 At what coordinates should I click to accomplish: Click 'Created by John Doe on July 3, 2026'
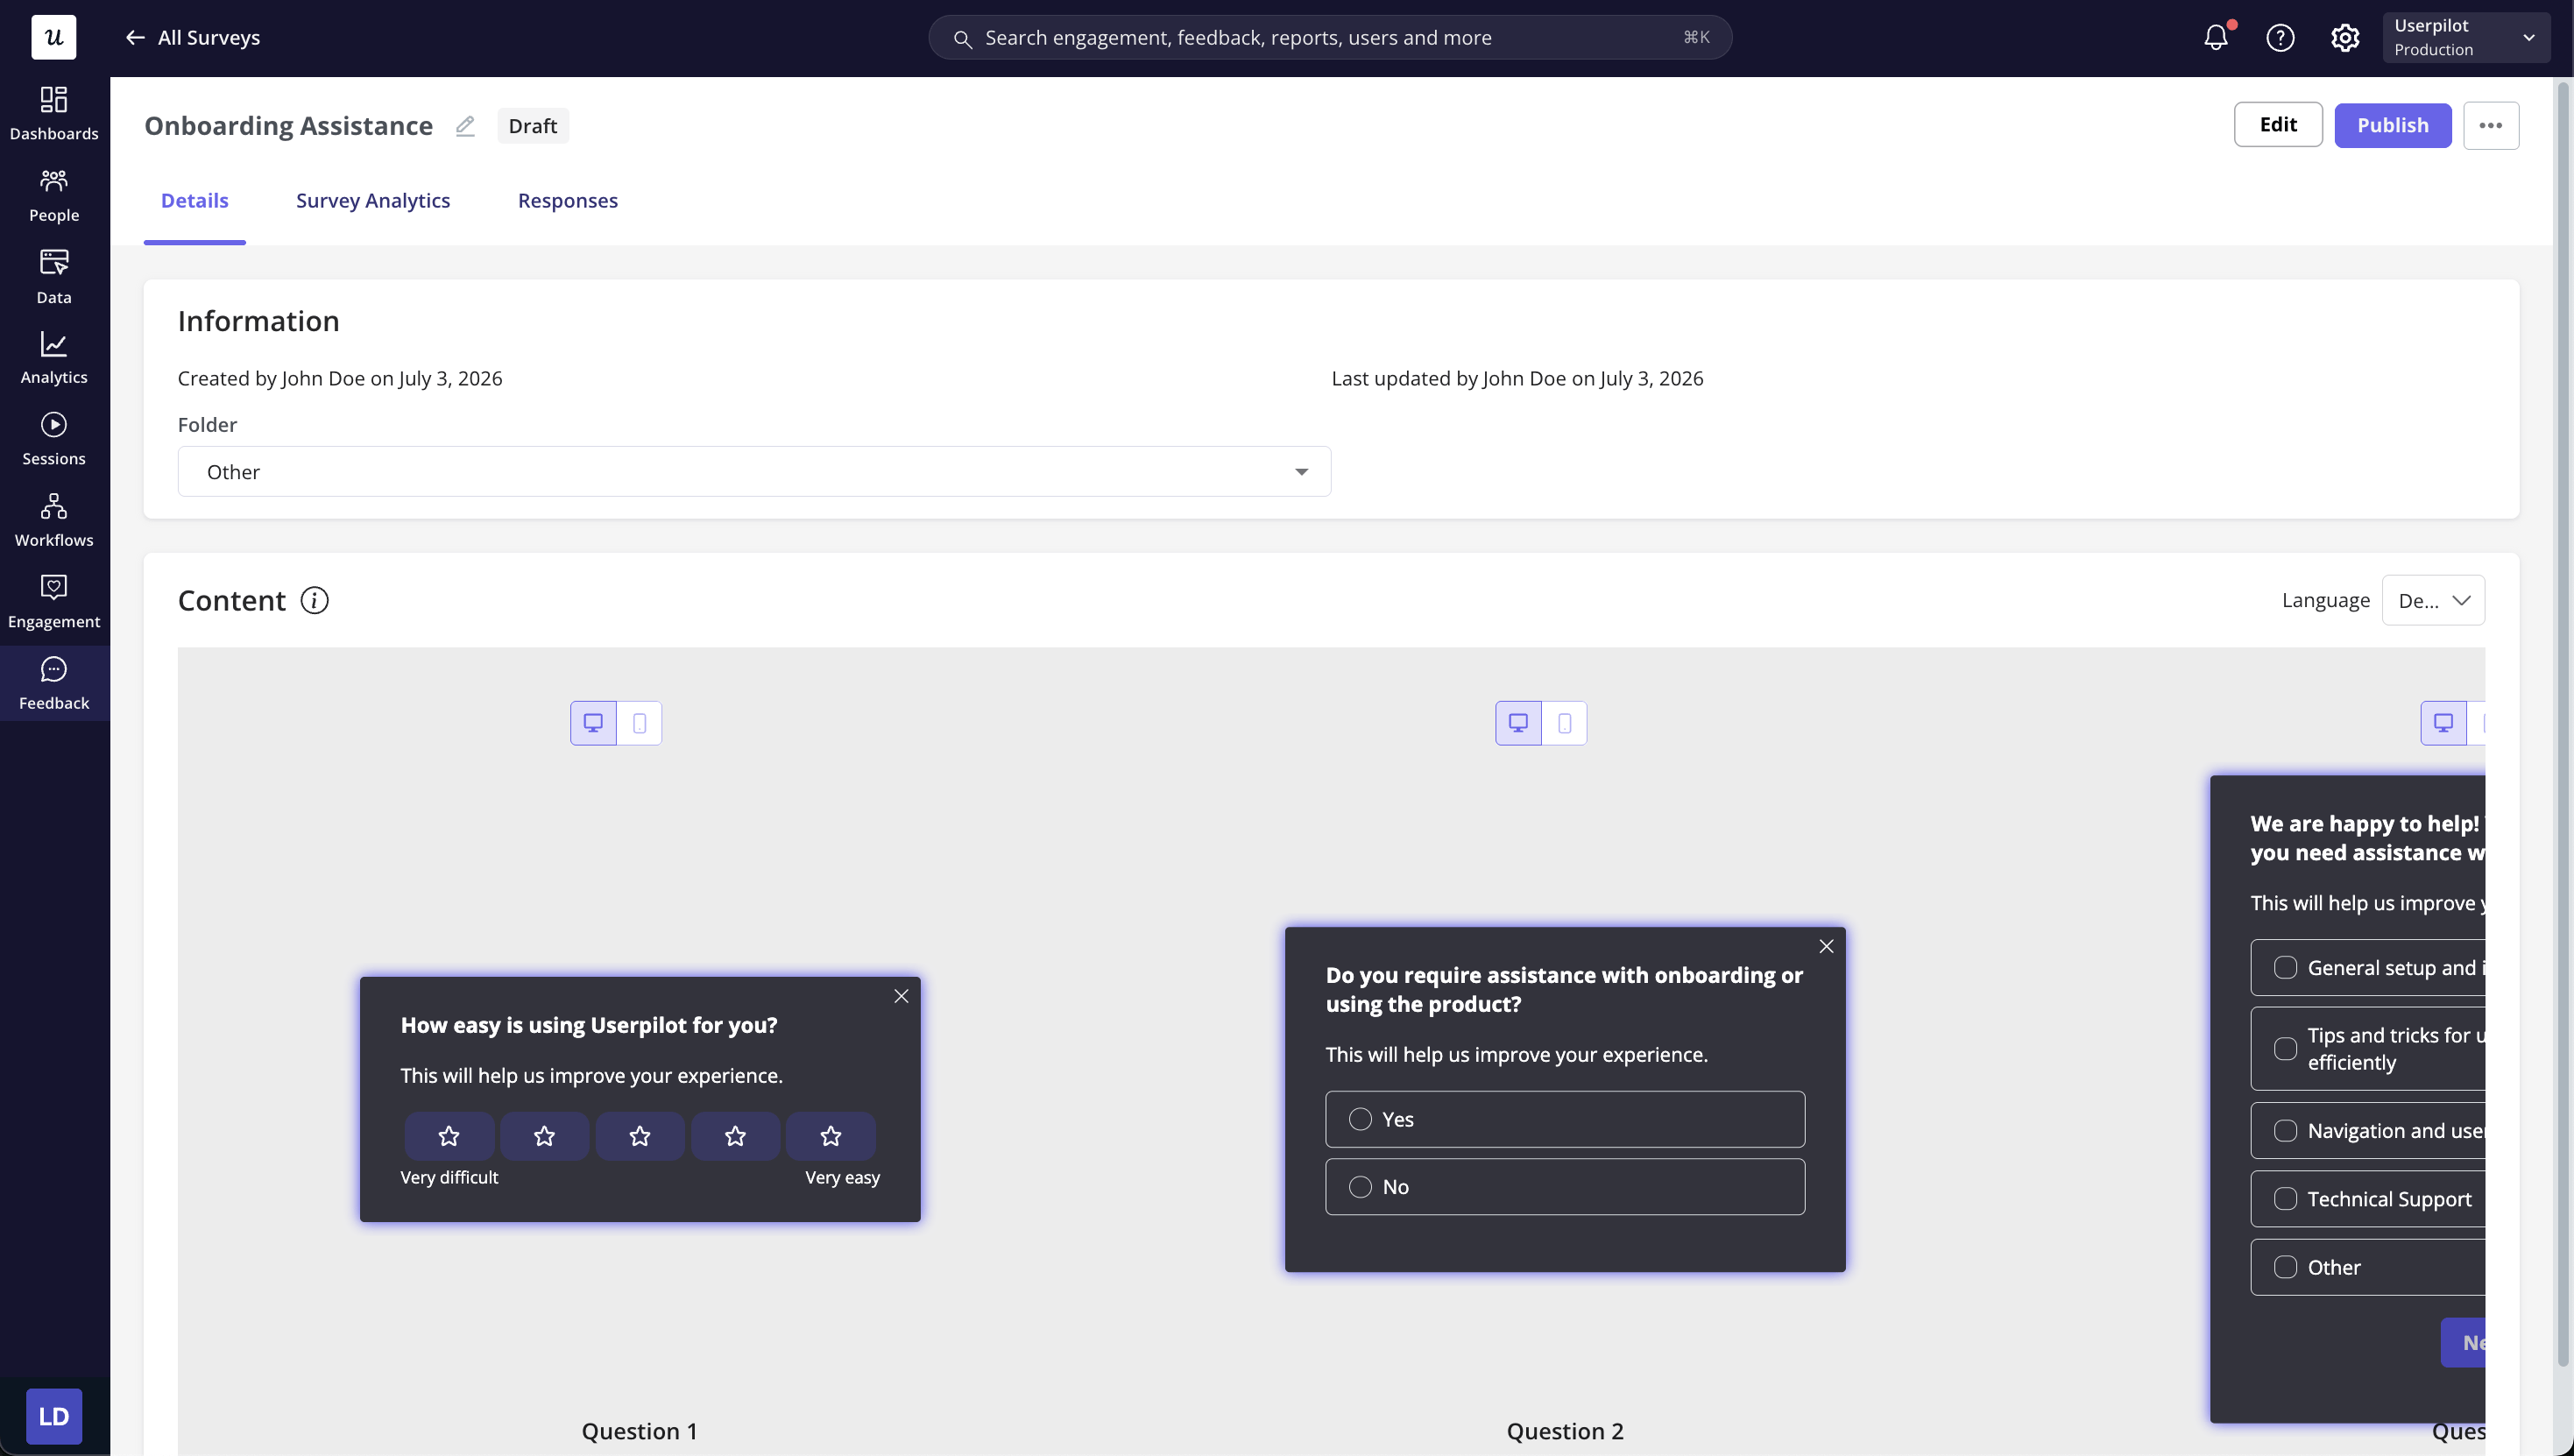(x=340, y=379)
